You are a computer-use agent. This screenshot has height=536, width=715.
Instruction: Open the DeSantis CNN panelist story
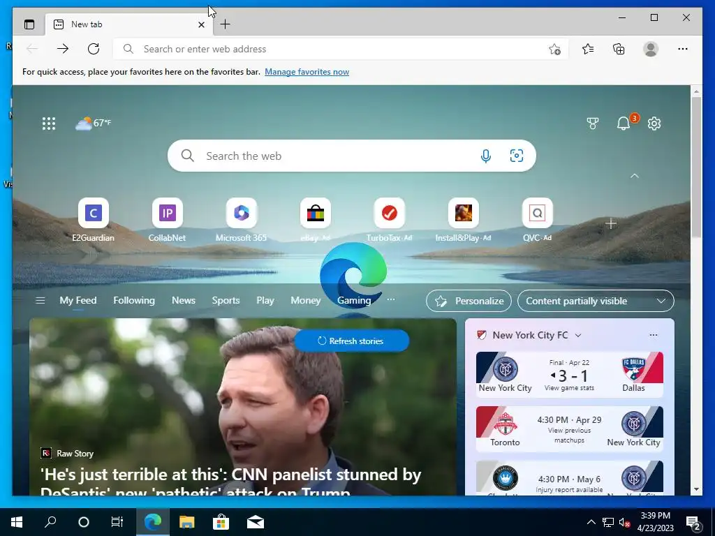(x=230, y=483)
